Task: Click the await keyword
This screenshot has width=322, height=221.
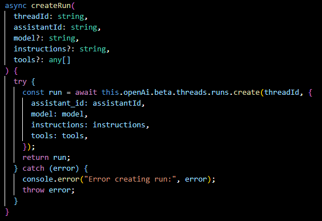Action: [x=86, y=93]
